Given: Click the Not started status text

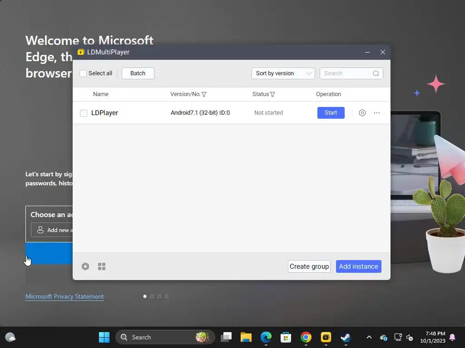Looking at the screenshot, I should (x=269, y=113).
